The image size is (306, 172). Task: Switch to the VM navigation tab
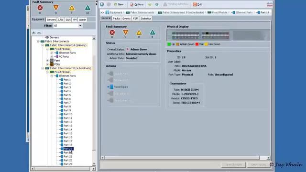75,20
